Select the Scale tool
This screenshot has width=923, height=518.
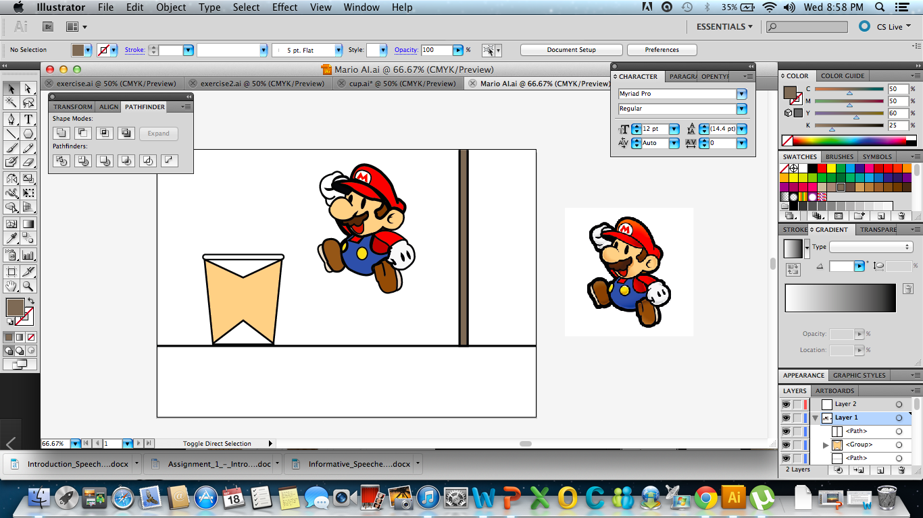pyautogui.click(x=28, y=179)
